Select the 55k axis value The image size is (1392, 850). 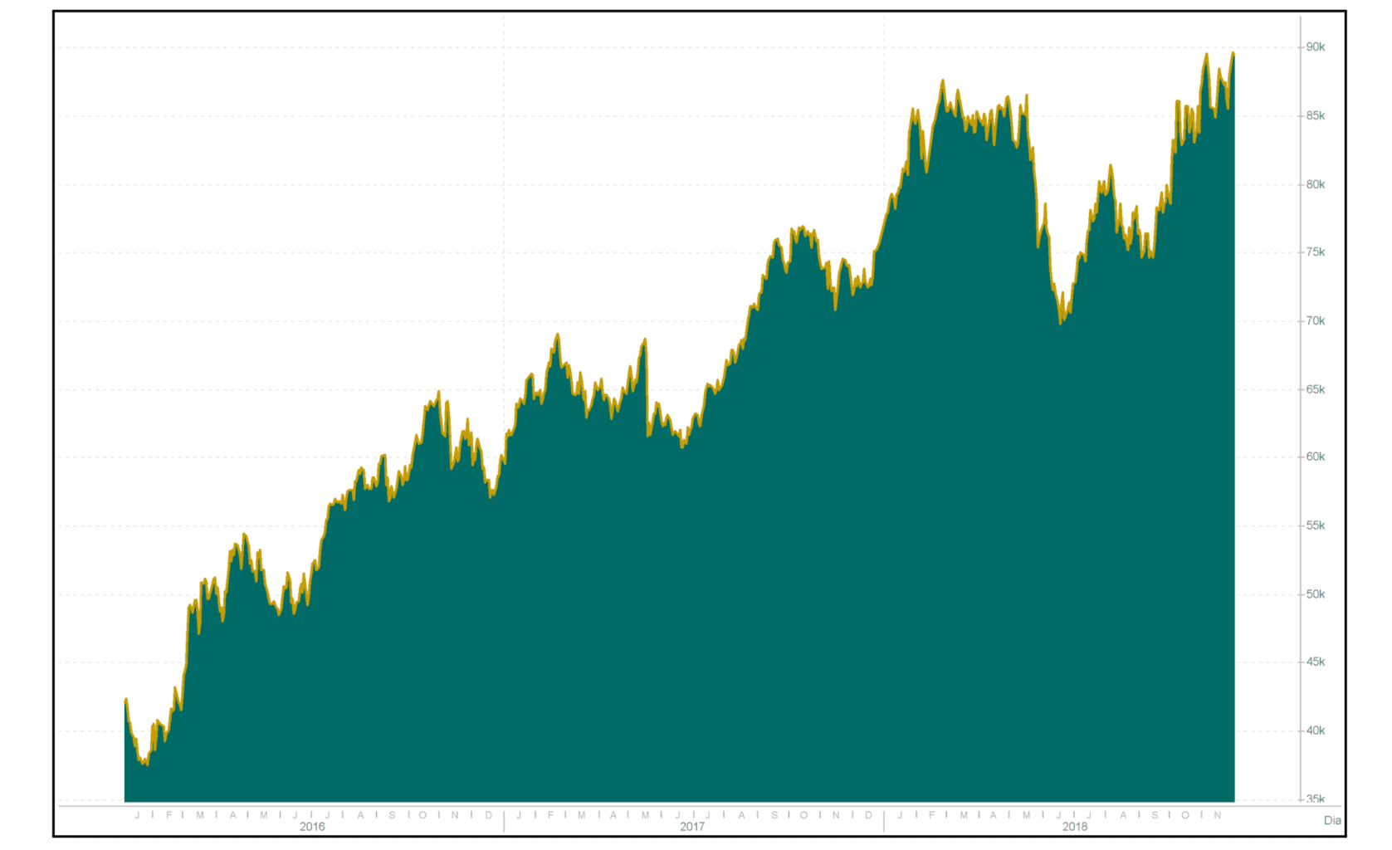click(x=1316, y=526)
